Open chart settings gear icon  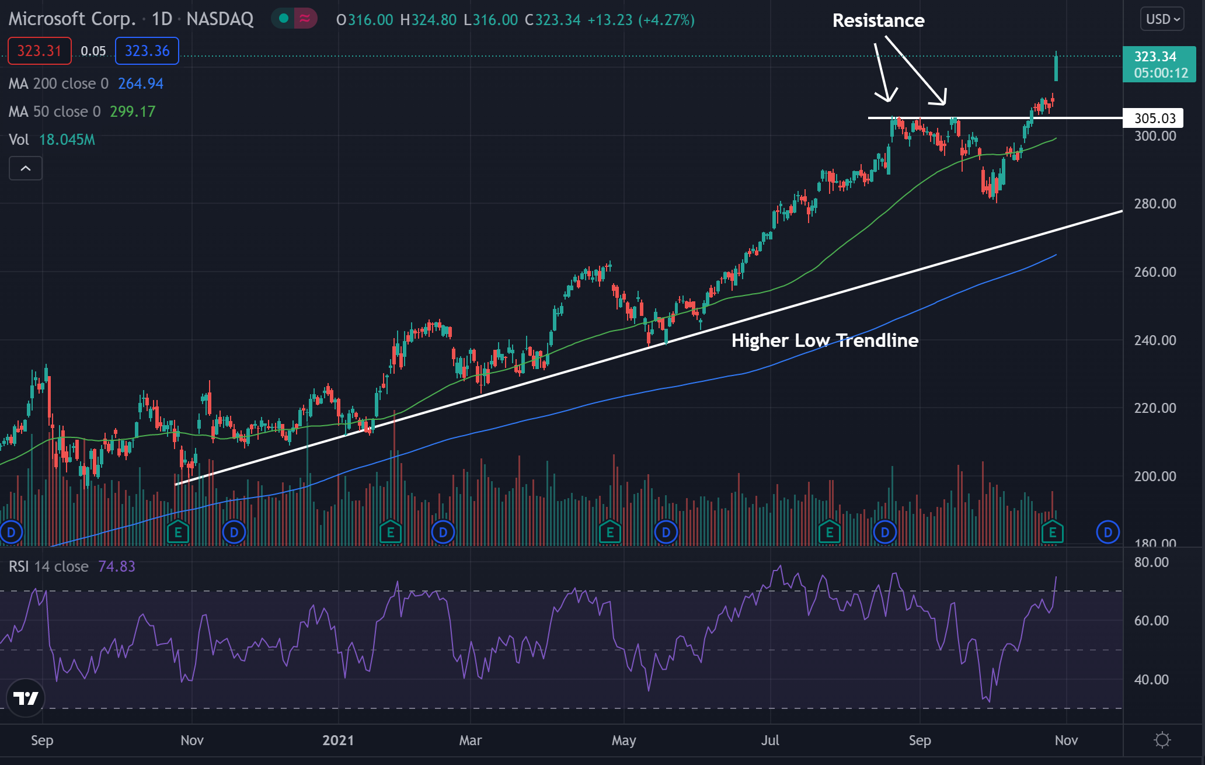click(1162, 740)
